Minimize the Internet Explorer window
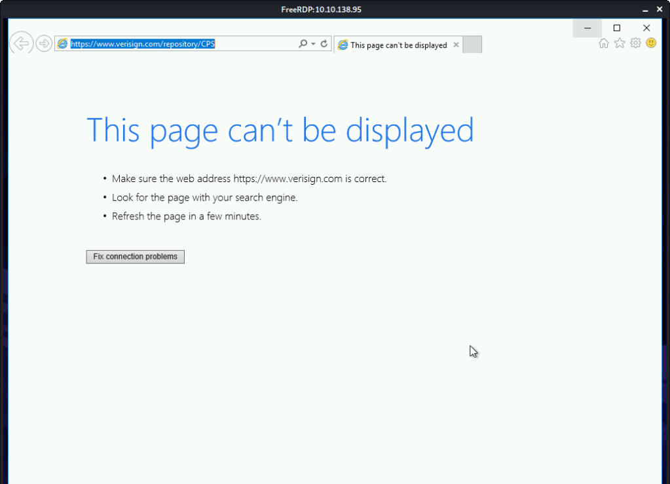 click(587, 28)
